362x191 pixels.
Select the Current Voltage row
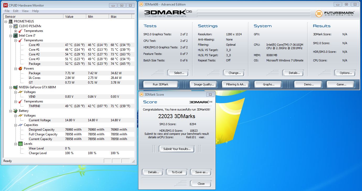click(69, 120)
